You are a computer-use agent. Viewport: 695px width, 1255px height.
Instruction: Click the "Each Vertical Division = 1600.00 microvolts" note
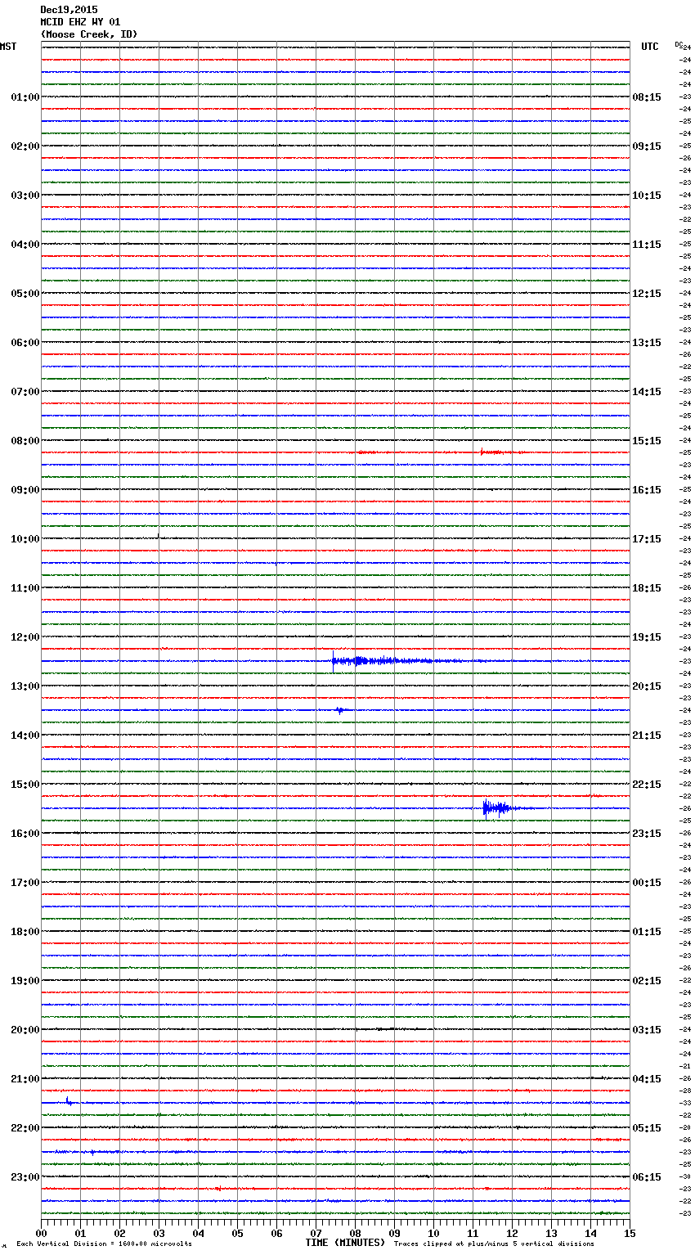(x=104, y=1244)
